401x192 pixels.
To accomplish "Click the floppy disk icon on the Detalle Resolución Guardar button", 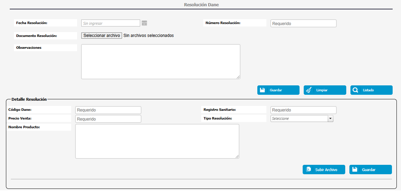I will coord(355,170).
